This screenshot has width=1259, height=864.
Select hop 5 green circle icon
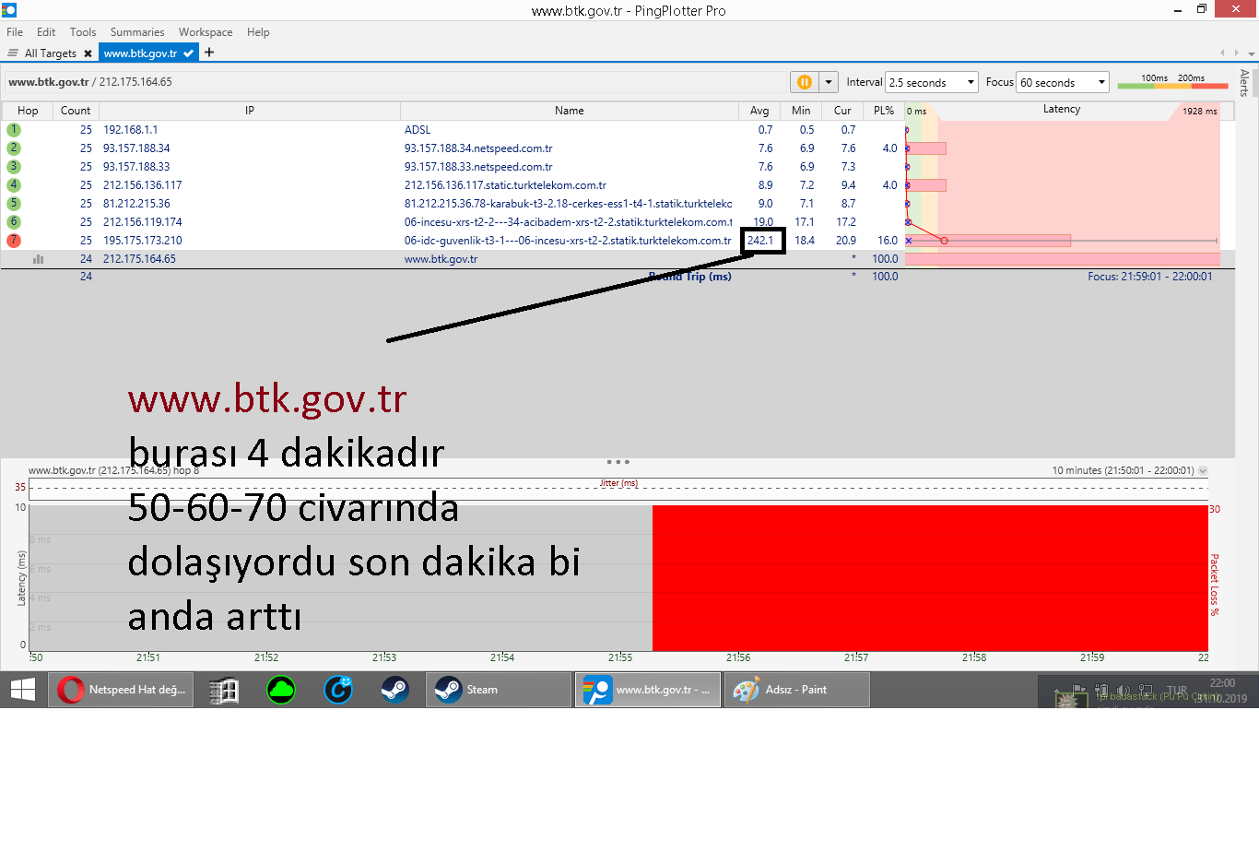pos(14,204)
